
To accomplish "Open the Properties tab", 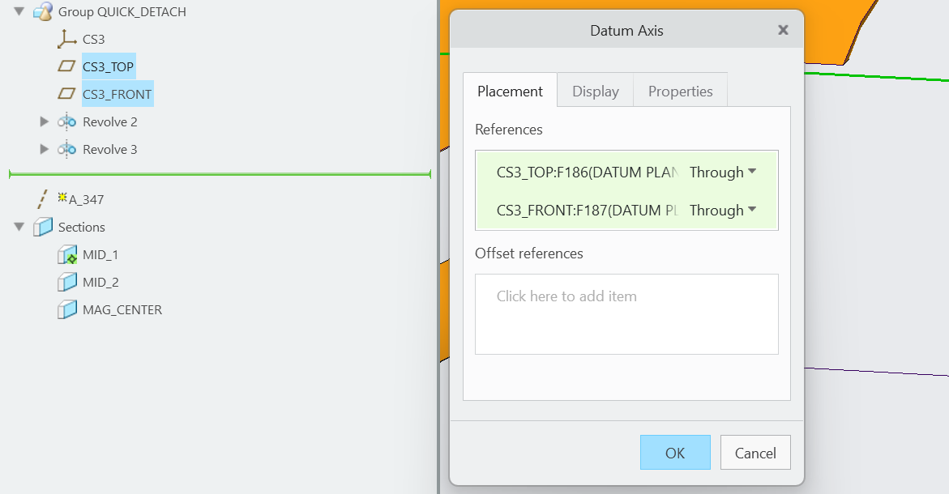I will click(x=680, y=91).
